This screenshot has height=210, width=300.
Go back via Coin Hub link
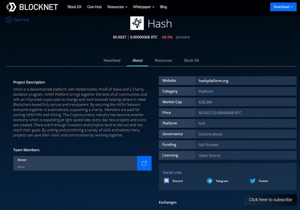[x=21, y=20]
